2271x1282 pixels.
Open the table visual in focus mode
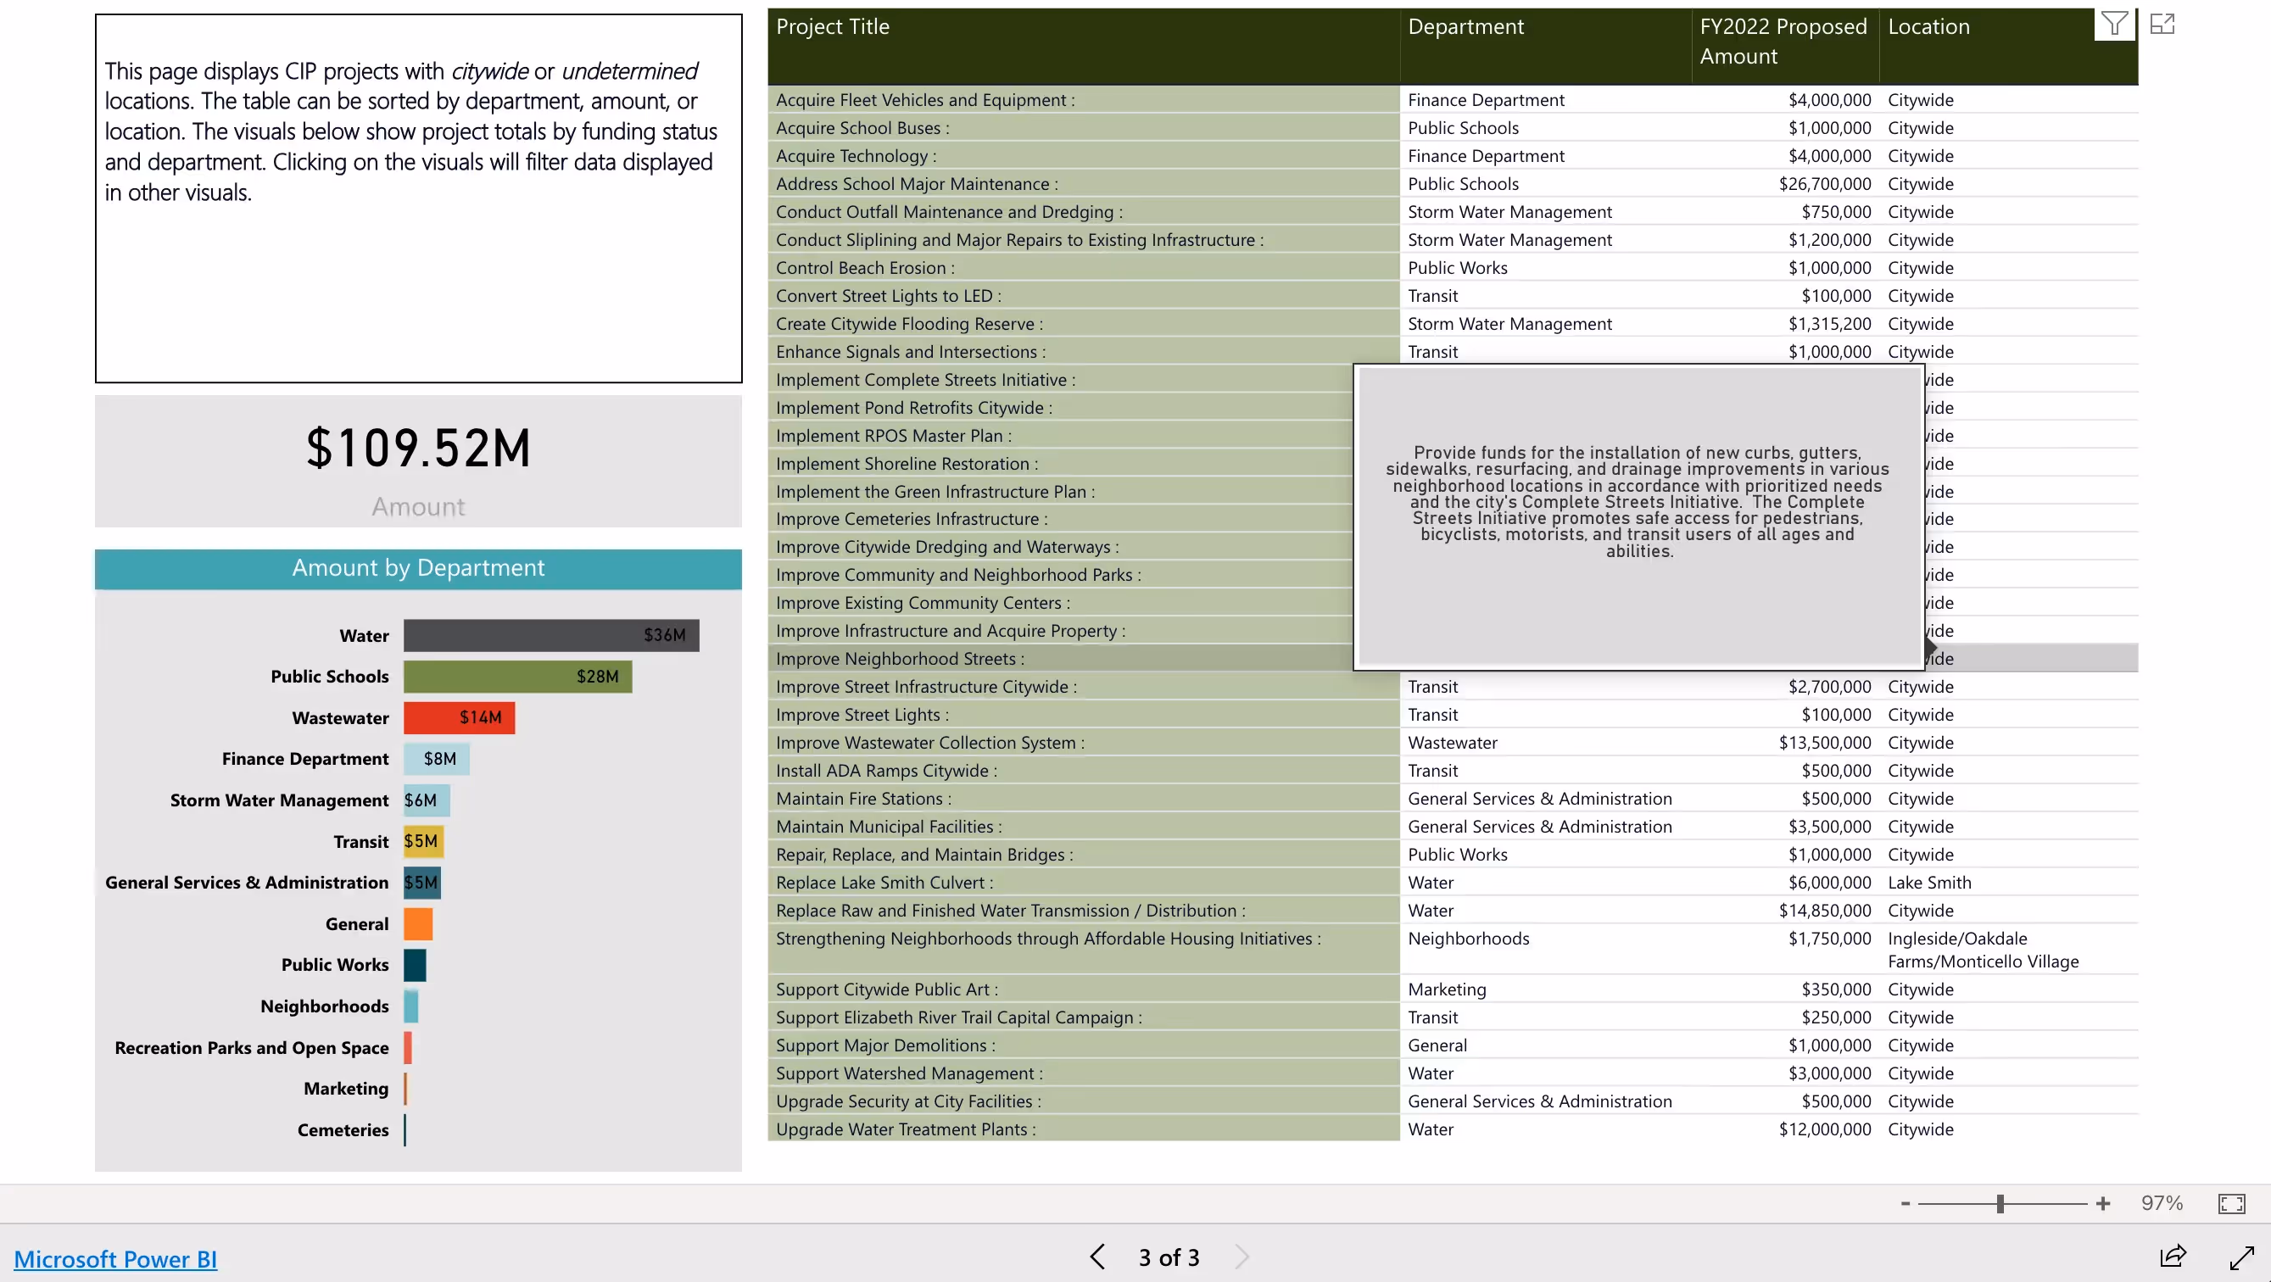pos(2162,24)
